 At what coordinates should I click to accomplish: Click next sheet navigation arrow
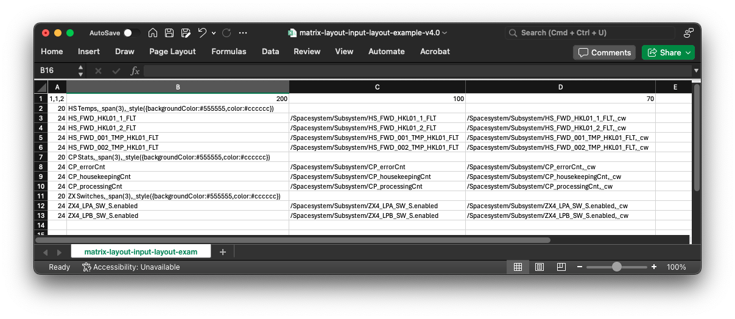59,252
